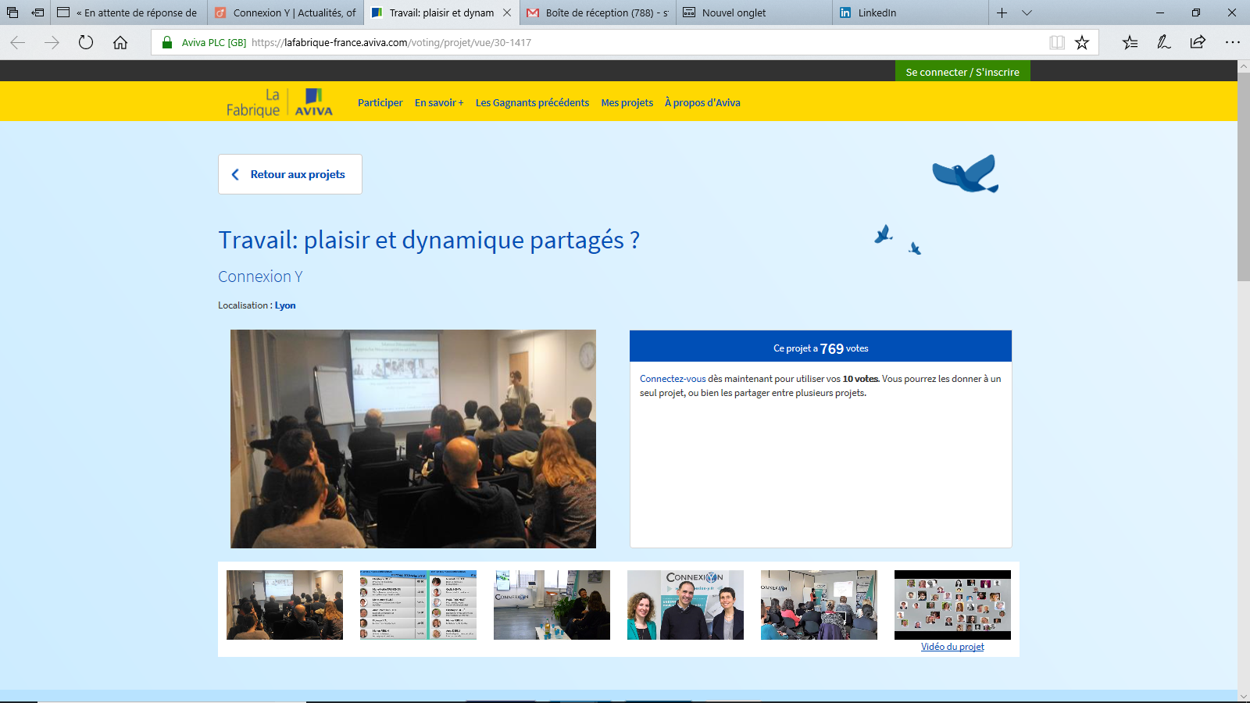Select the Connexion Y three-people thumbnail
The image size is (1250, 703).
pos(685,605)
